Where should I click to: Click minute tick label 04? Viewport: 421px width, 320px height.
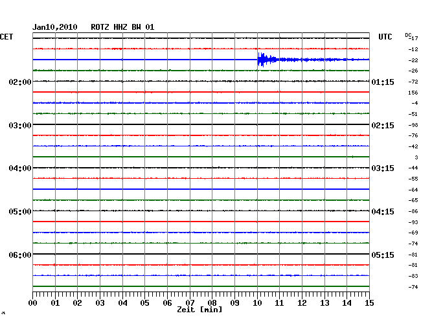[122, 303]
